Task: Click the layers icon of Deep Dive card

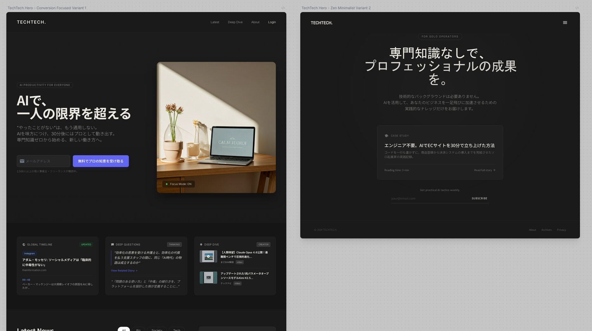Action: point(201,244)
